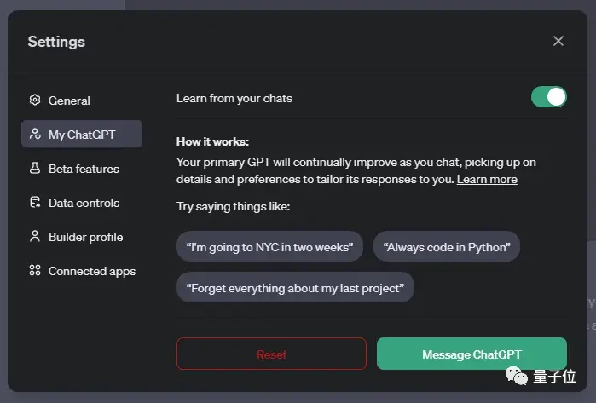Open the Learn more link
This screenshot has width=596, height=403.
487,179
